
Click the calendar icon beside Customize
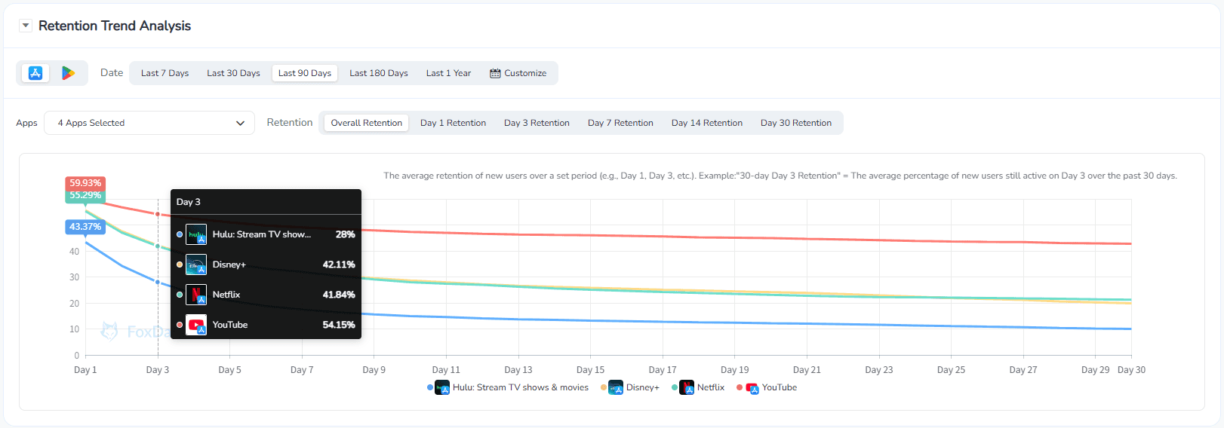click(x=495, y=73)
